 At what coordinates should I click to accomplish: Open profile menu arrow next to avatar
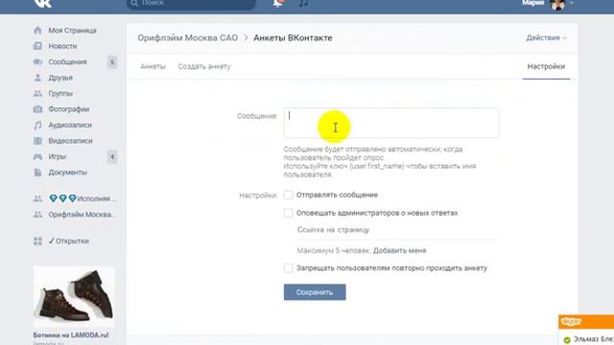tap(572, 3)
